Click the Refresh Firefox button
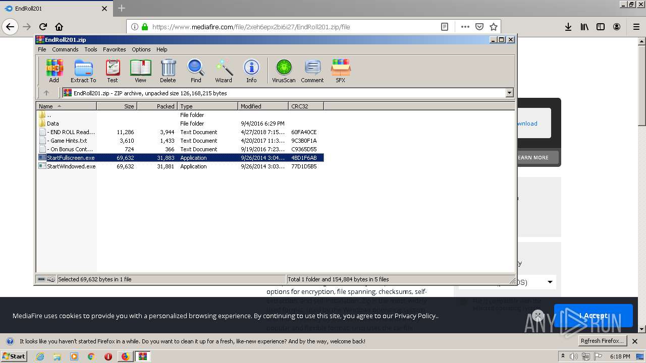 click(x=602, y=341)
